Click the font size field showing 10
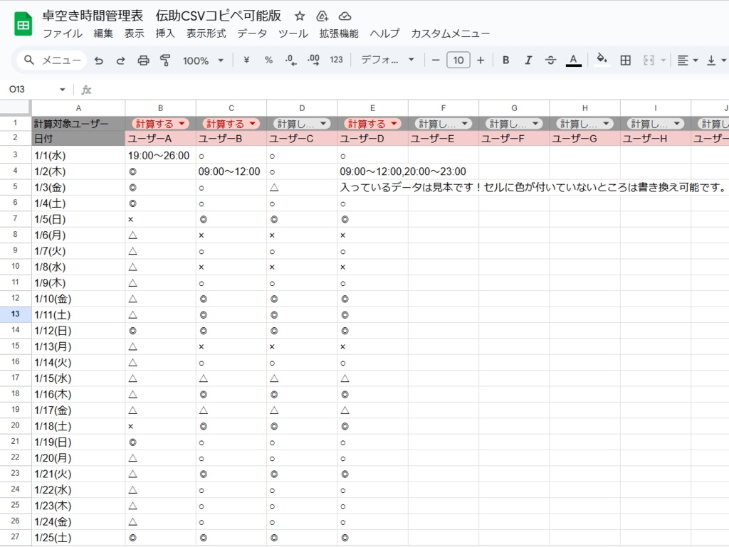The width and height of the screenshot is (729, 547). click(x=458, y=60)
